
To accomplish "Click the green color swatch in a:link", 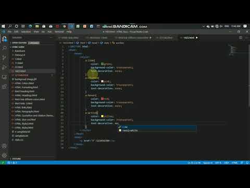I will click(102, 64).
